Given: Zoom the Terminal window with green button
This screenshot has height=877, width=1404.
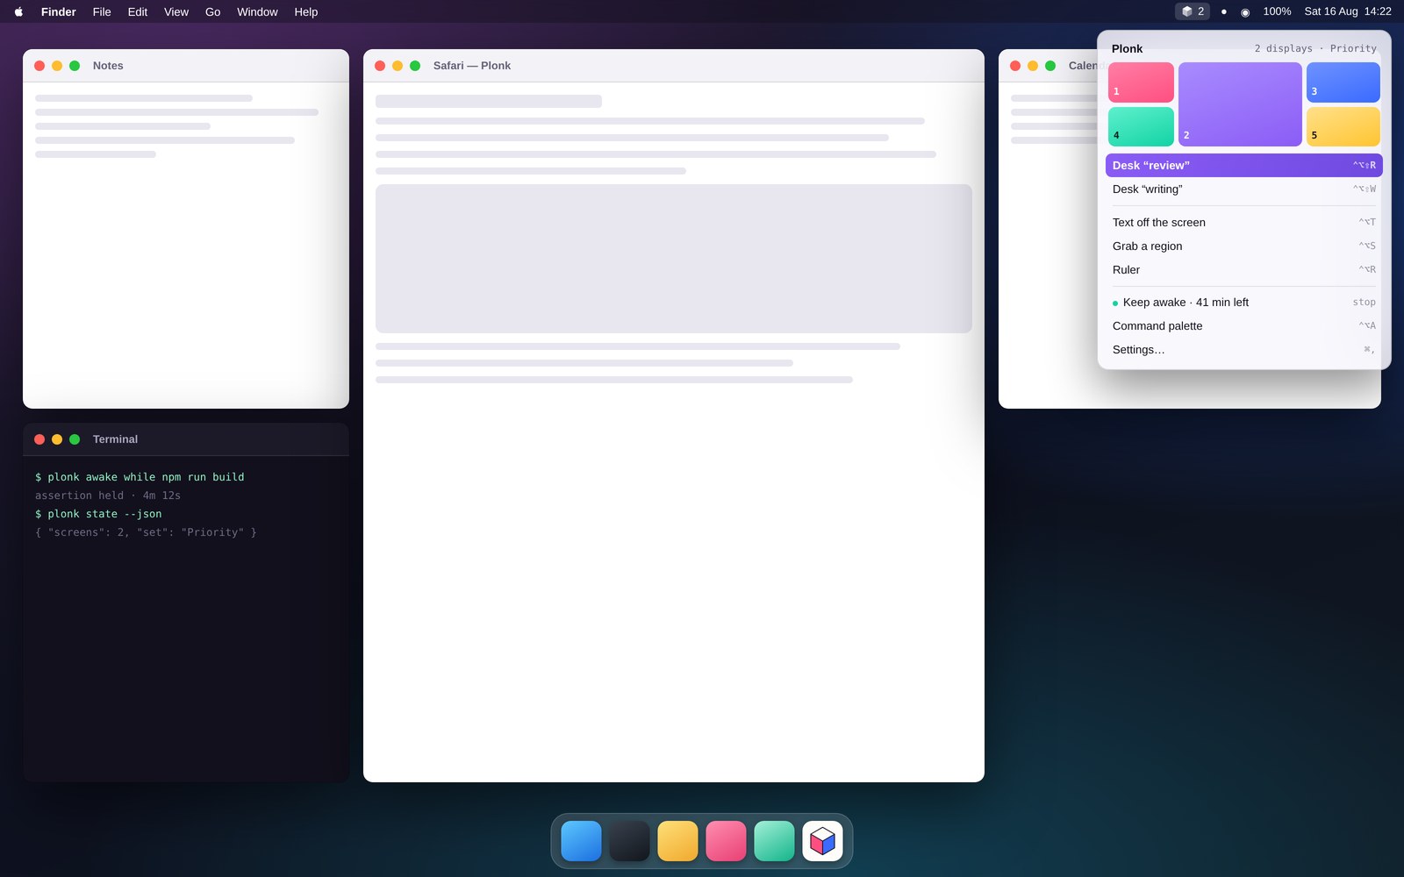Looking at the screenshot, I should click(x=75, y=439).
